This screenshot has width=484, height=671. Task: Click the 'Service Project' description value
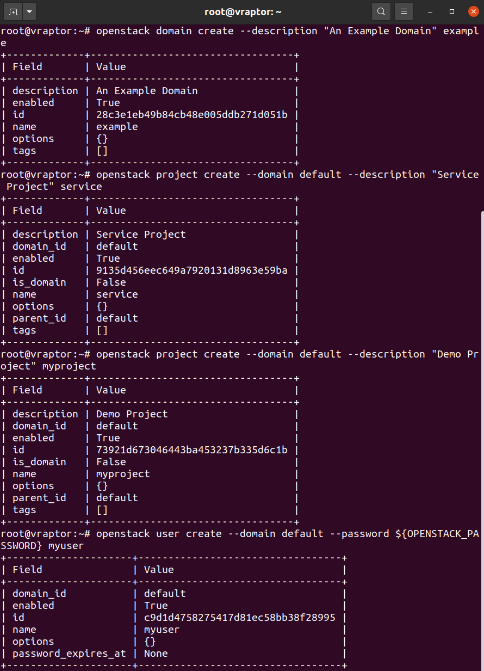pos(141,235)
